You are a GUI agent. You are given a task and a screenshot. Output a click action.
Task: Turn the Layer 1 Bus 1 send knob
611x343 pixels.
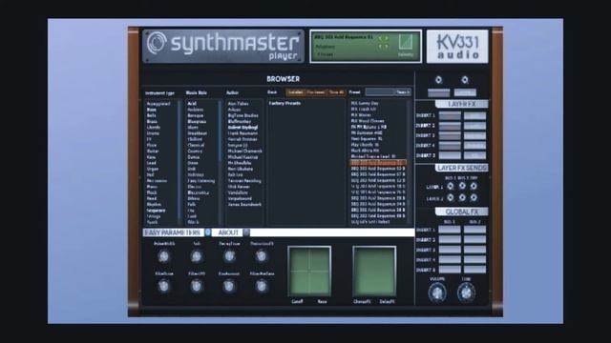(x=451, y=187)
